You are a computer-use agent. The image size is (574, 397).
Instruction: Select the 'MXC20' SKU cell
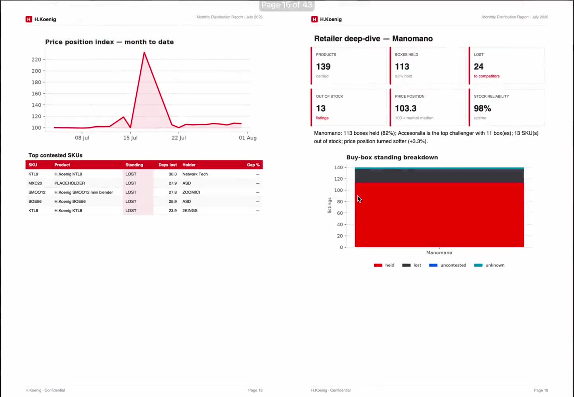(x=35, y=183)
